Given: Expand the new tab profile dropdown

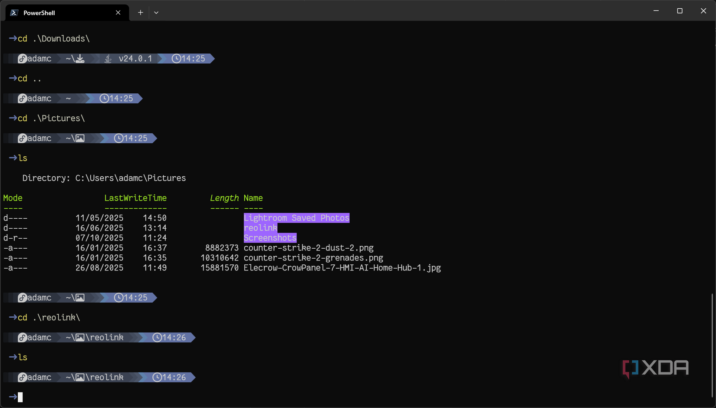Looking at the screenshot, I should [156, 13].
